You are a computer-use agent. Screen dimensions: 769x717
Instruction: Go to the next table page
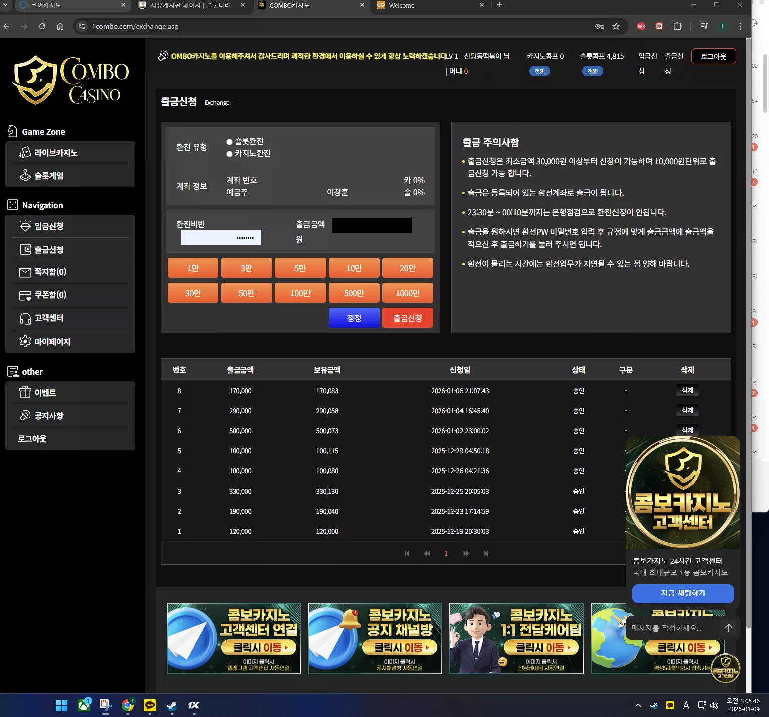(466, 553)
